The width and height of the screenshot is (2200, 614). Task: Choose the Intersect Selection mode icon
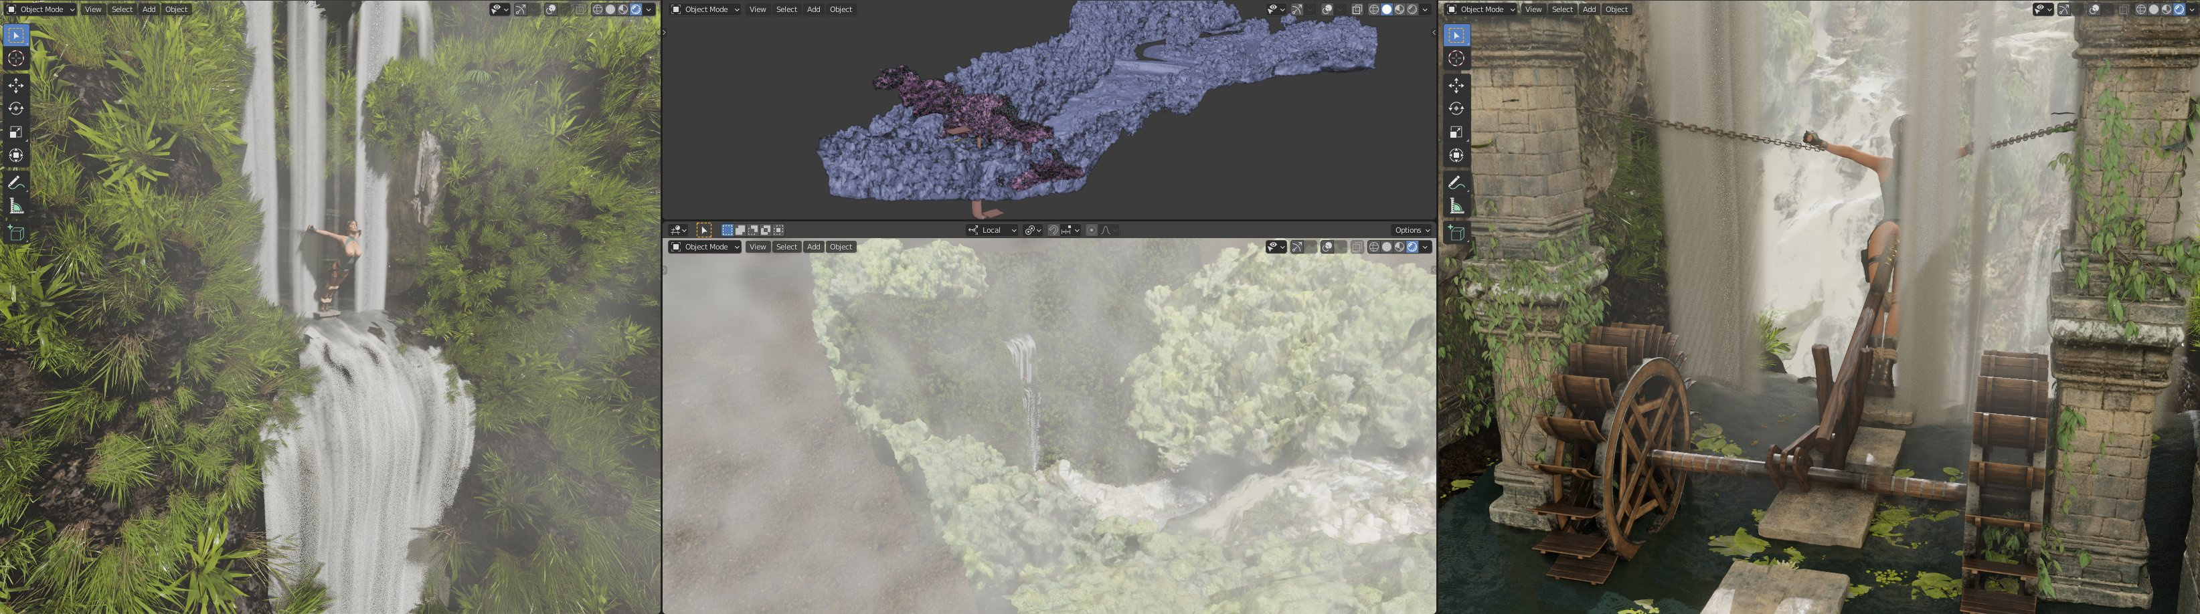(779, 229)
